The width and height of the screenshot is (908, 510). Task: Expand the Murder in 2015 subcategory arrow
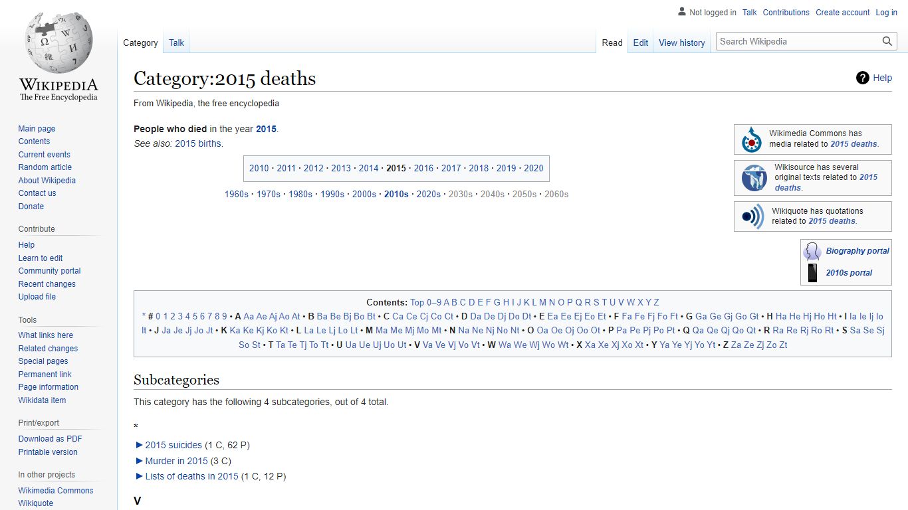(x=139, y=460)
